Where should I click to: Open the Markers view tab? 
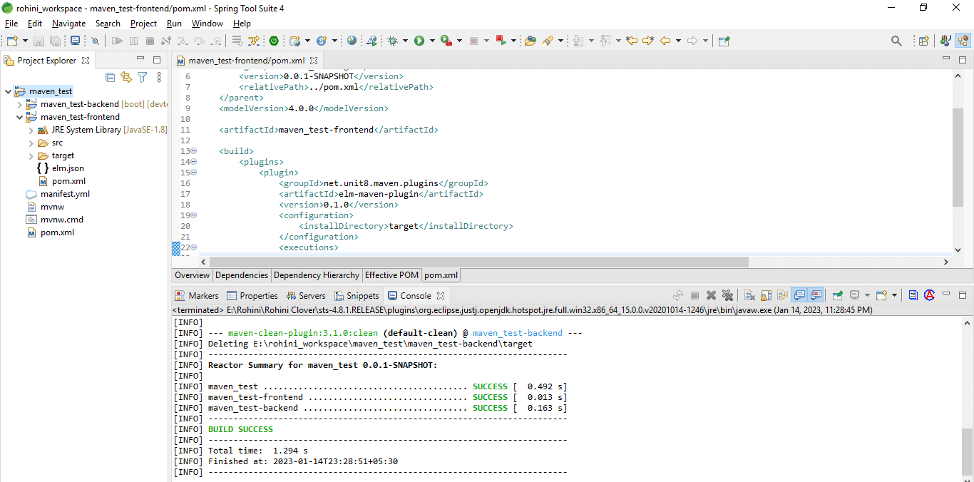(203, 295)
